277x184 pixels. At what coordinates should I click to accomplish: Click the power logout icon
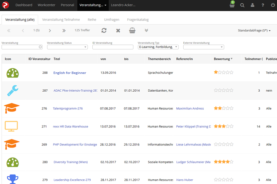click(273, 5)
